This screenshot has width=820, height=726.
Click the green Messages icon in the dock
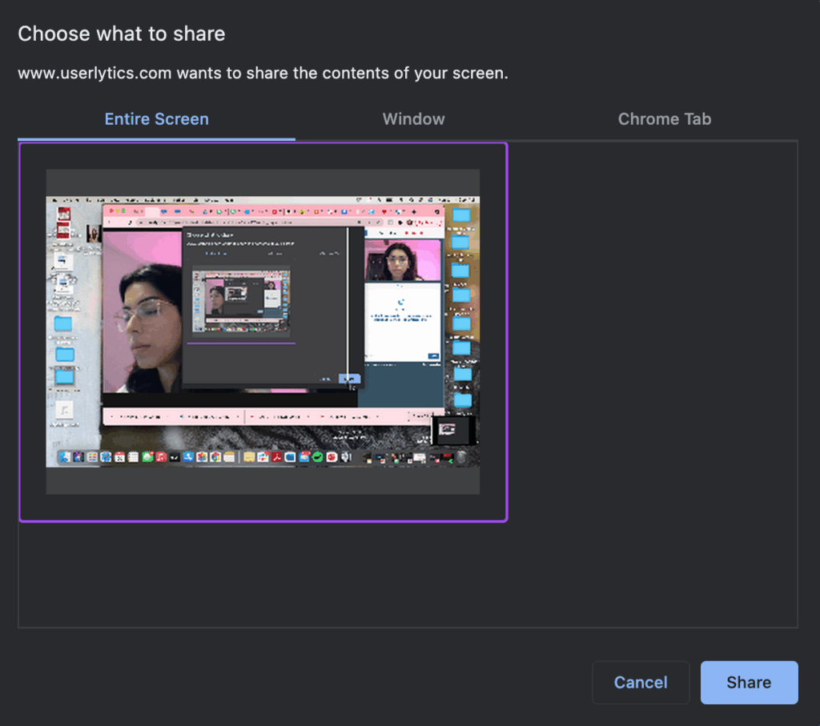(x=147, y=457)
